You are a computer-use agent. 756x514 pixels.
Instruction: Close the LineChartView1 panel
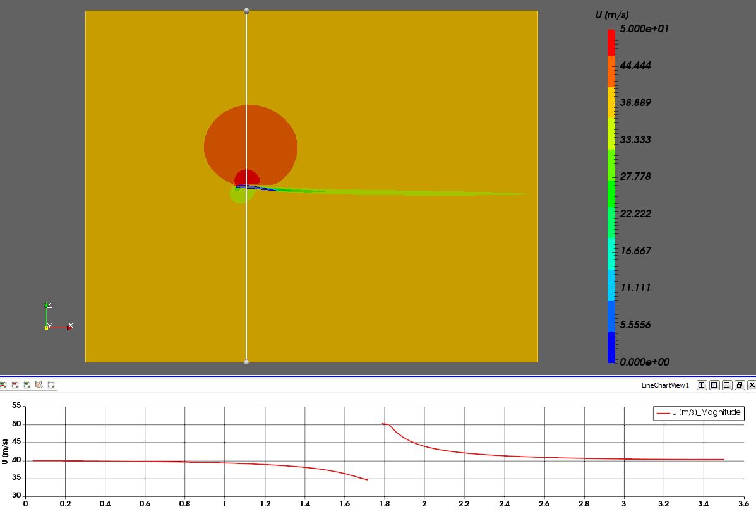[752, 385]
